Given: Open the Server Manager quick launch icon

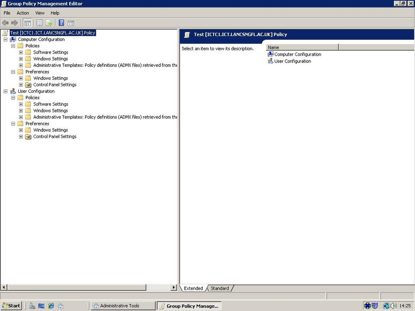Looking at the screenshot, I should [x=32, y=306].
